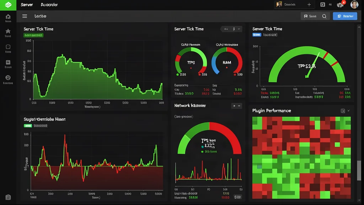Select the top-bar tab next to Server
This screenshot has width=364, height=205.
pyautogui.click(x=49, y=5)
